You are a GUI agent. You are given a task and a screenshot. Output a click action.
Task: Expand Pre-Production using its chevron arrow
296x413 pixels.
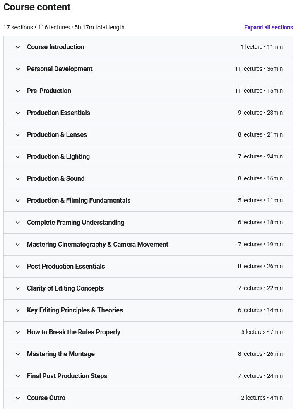[x=18, y=91]
